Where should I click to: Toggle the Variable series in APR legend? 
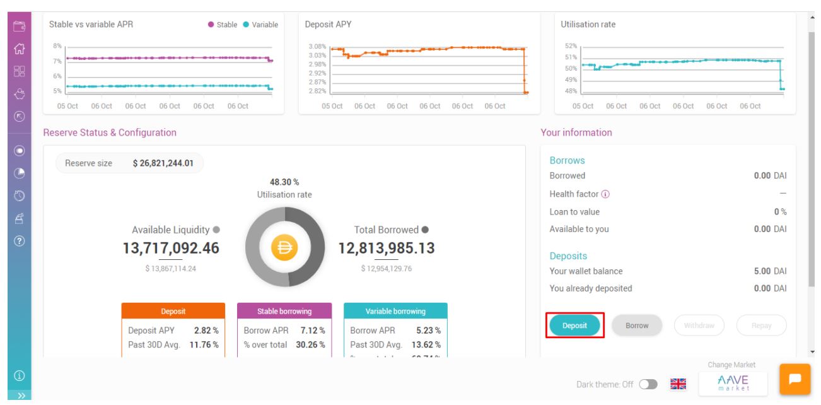260,25
